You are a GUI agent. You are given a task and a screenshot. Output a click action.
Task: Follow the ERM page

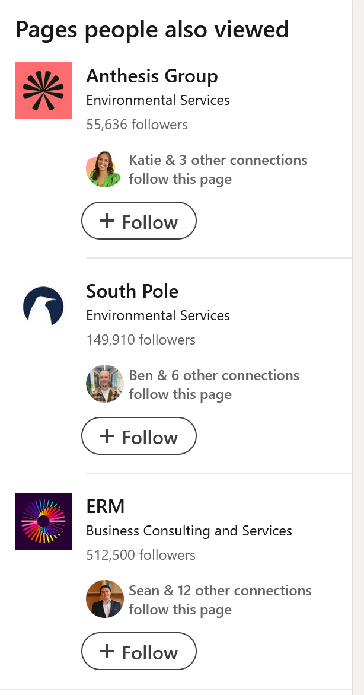point(139,652)
